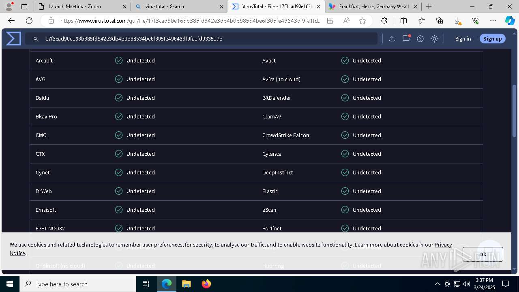519x292 pixels.
Task: Click the Sign up button
Action: [x=492, y=39]
